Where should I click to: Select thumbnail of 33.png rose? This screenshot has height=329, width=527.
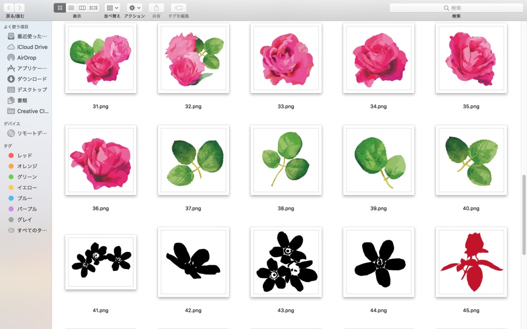pos(286,58)
